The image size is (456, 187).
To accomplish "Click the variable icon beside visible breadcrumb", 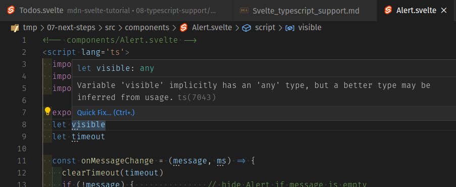I will point(290,28).
